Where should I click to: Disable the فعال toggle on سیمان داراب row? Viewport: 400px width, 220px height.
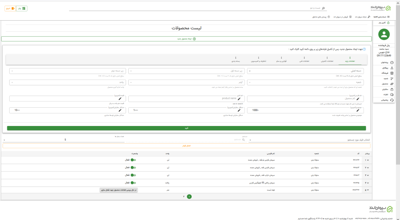click(x=133, y=175)
